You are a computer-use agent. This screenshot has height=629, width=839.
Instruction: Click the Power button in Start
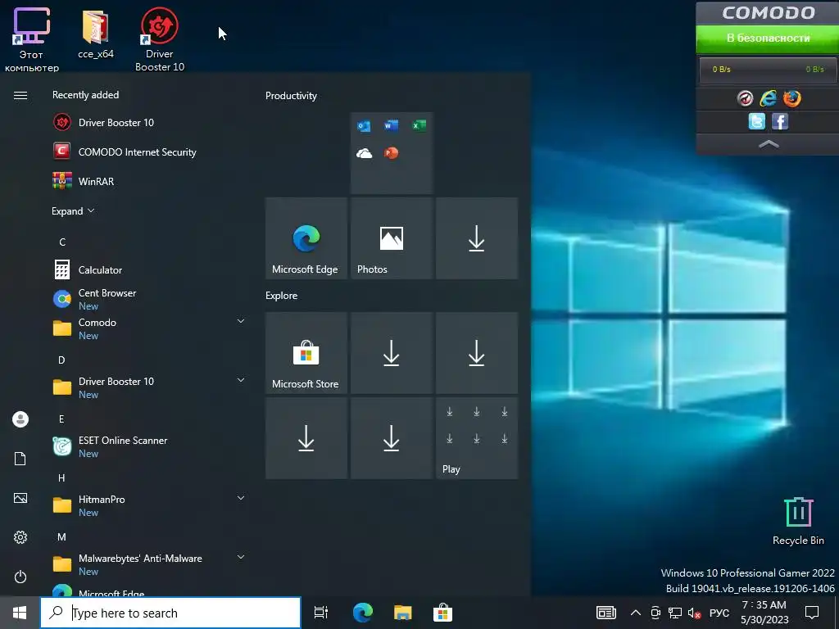click(20, 577)
